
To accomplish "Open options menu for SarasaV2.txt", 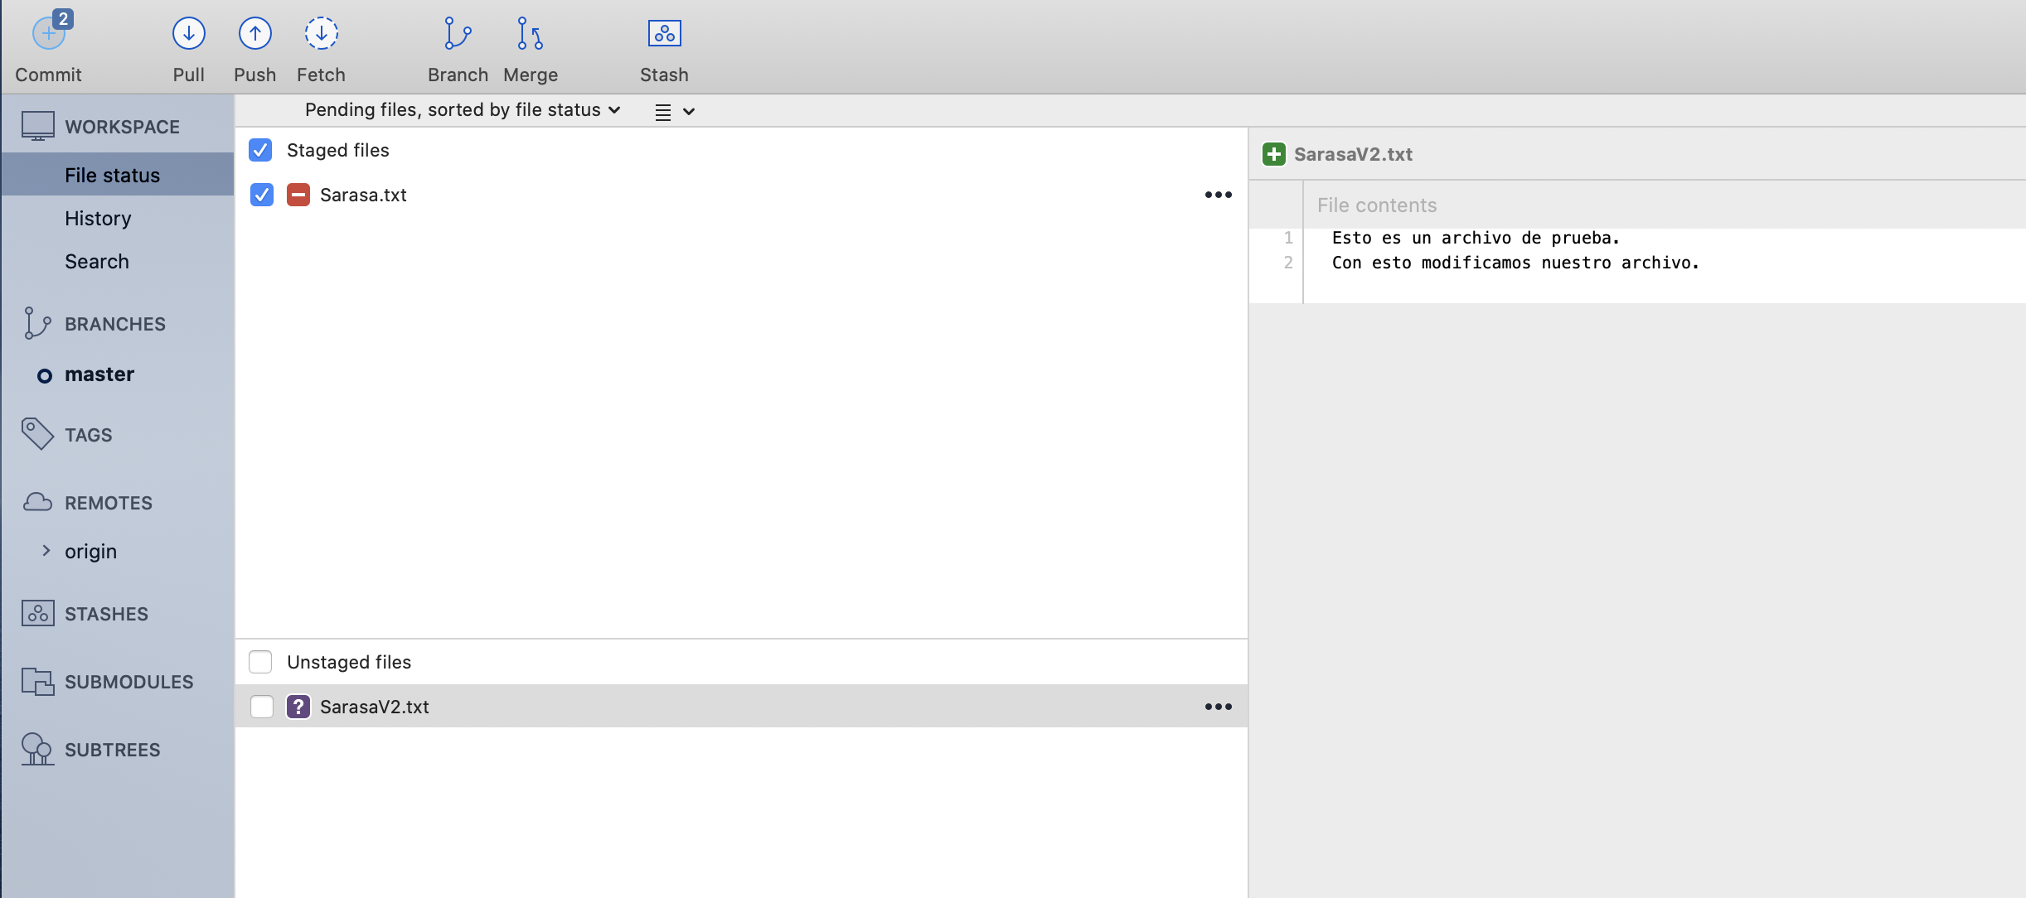I will 1218,707.
